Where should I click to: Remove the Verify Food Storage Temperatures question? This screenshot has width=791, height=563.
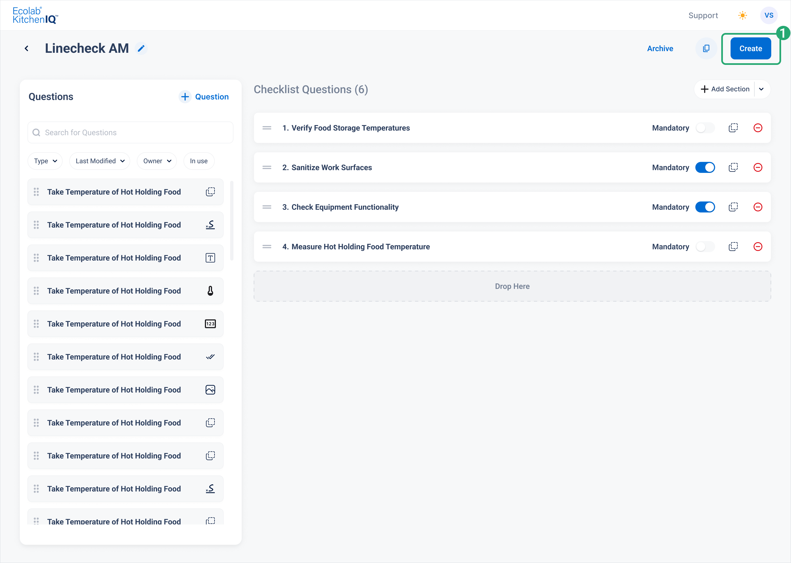(758, 128)
